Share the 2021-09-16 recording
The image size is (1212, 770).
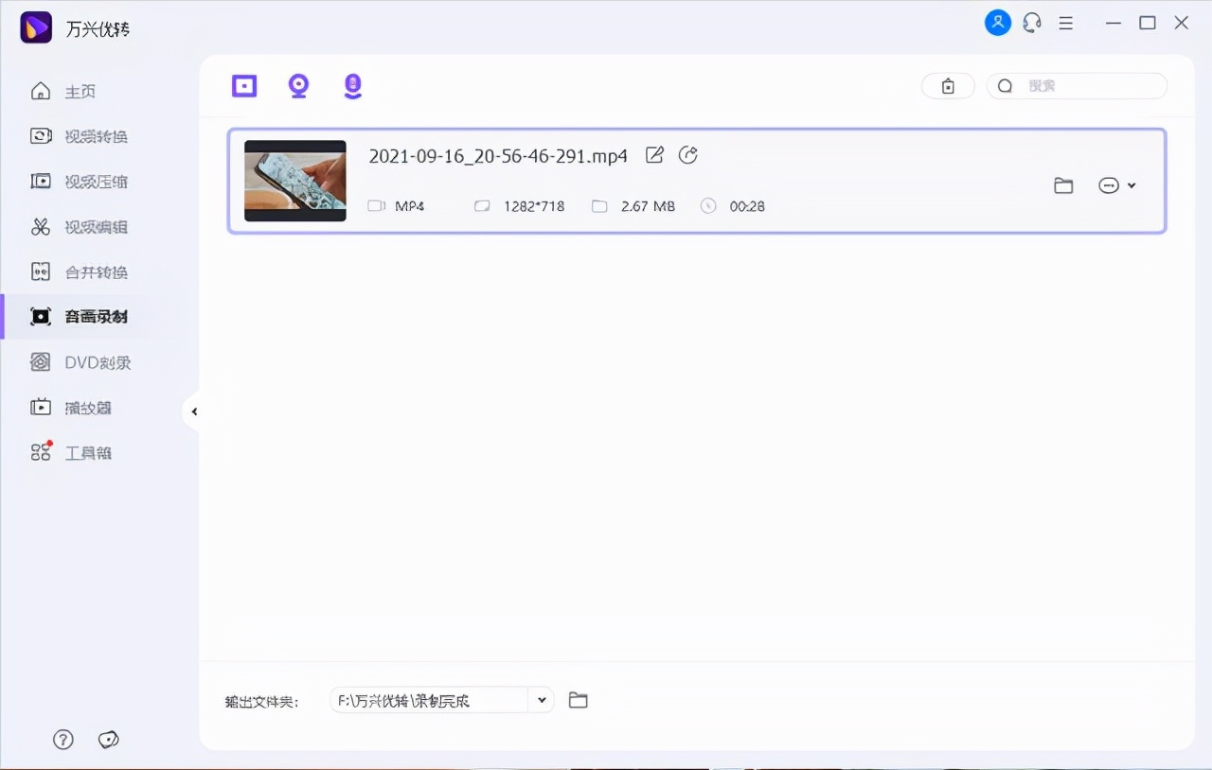coord(688,154)
